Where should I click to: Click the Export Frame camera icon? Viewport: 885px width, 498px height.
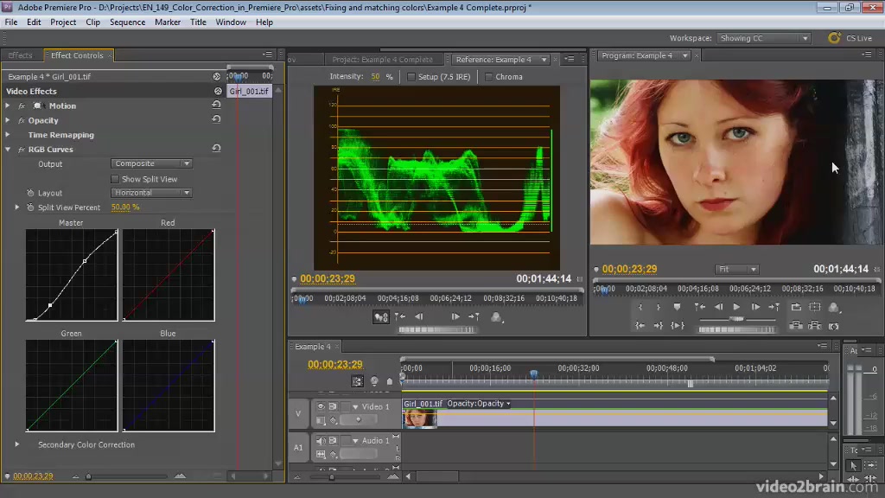tap(834, 326)
